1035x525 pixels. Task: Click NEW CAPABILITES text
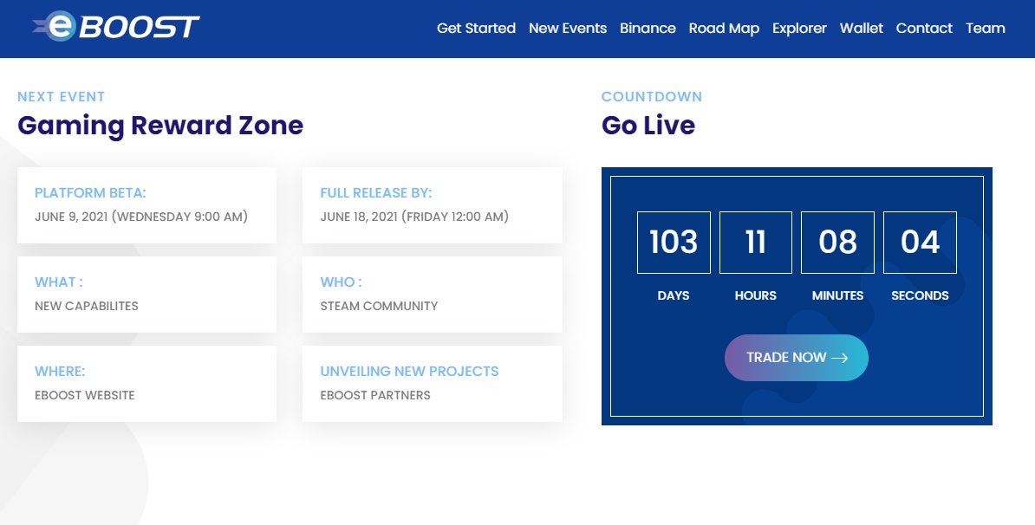(x=87, y=306)
